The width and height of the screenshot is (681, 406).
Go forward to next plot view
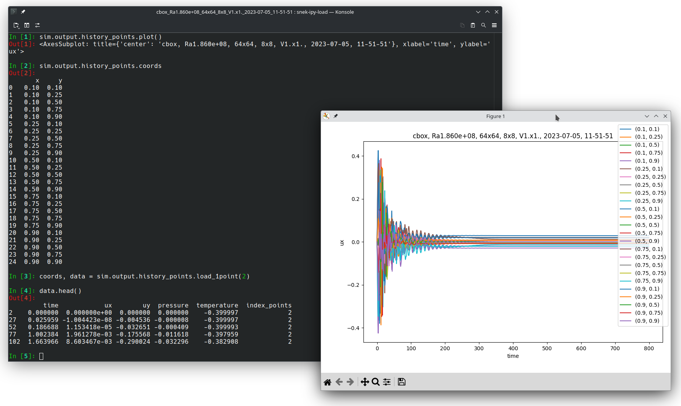[x=350, y=382]
